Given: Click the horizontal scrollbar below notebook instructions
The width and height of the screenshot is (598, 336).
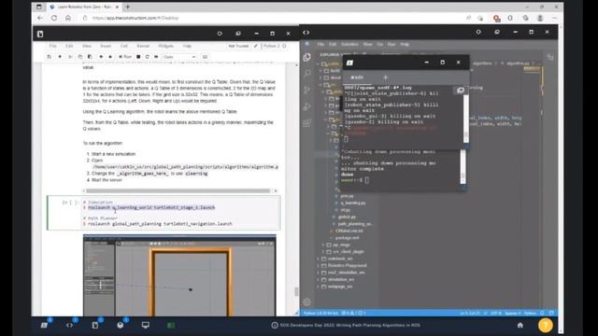Looking at the screenshot, I should pos(178,190).
